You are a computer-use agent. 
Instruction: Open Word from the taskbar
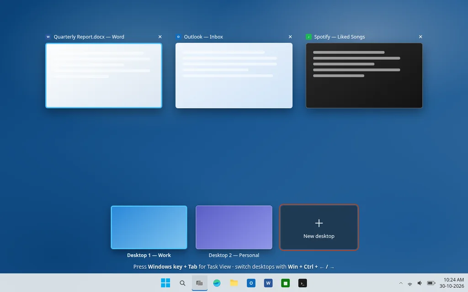tap(268, 283)
